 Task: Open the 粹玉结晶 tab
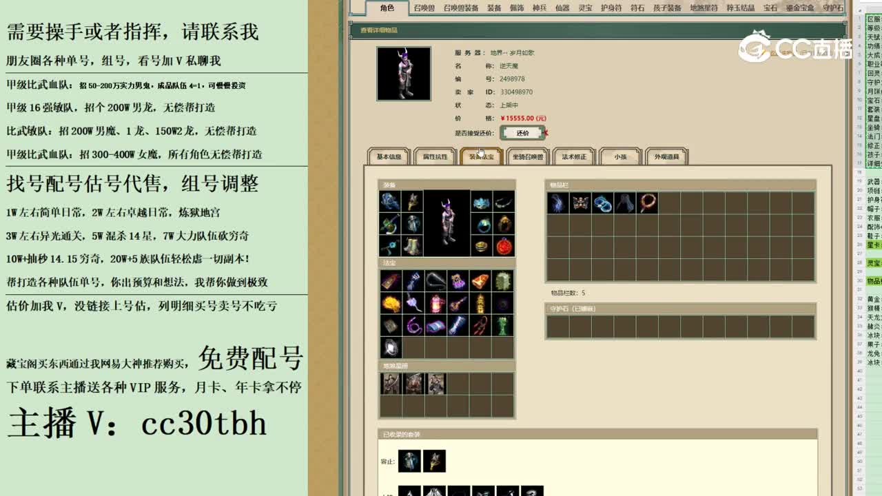click(740, 8)
